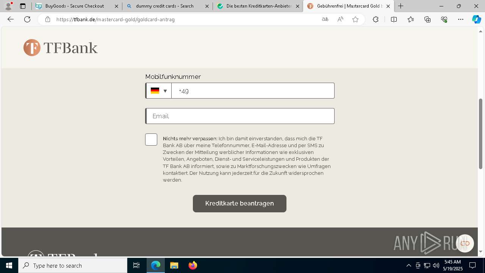Tick the marketing consent checkbox
The height and width of the screenshot is (273, 485).
click(151, 140)
